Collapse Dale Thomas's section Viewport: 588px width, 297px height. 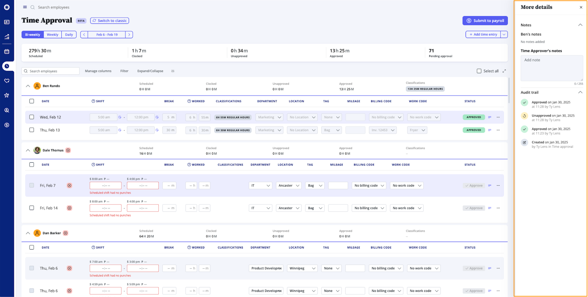pos(28,150)
